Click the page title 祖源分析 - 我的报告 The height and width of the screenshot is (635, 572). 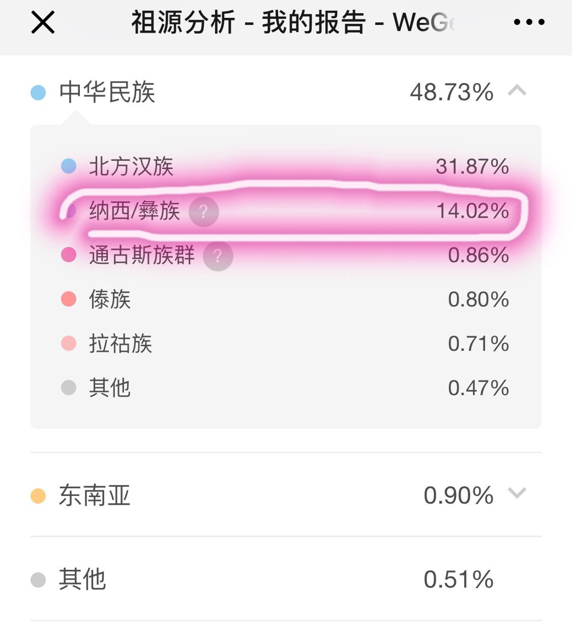(x=249, y=23)
